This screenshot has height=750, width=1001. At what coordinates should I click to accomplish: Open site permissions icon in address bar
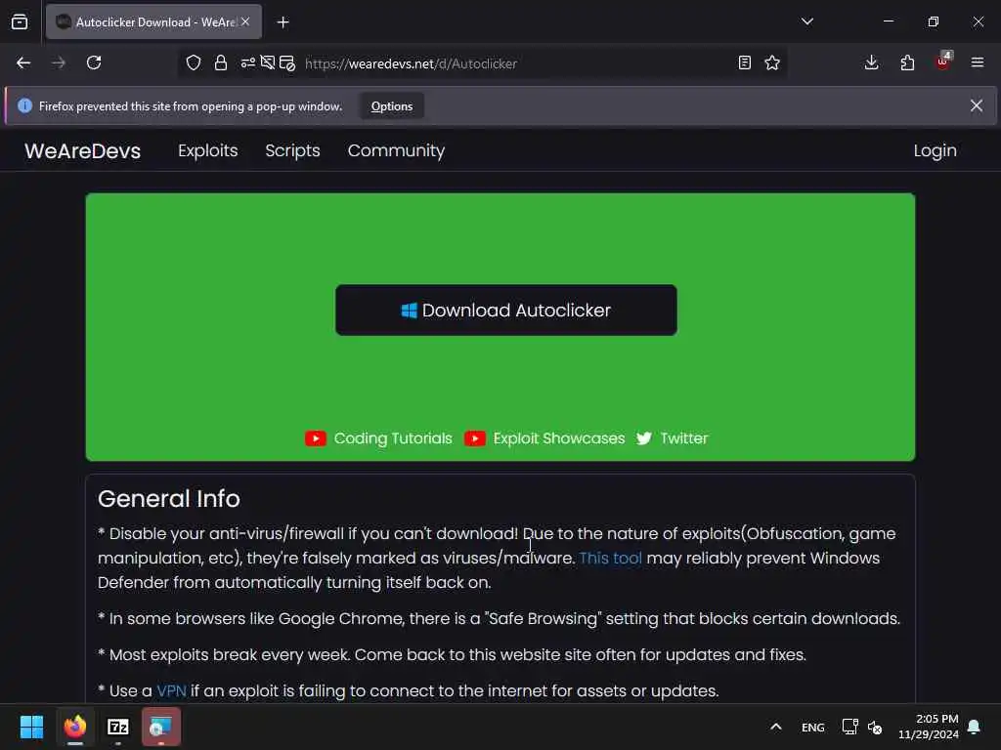point(247,62)
